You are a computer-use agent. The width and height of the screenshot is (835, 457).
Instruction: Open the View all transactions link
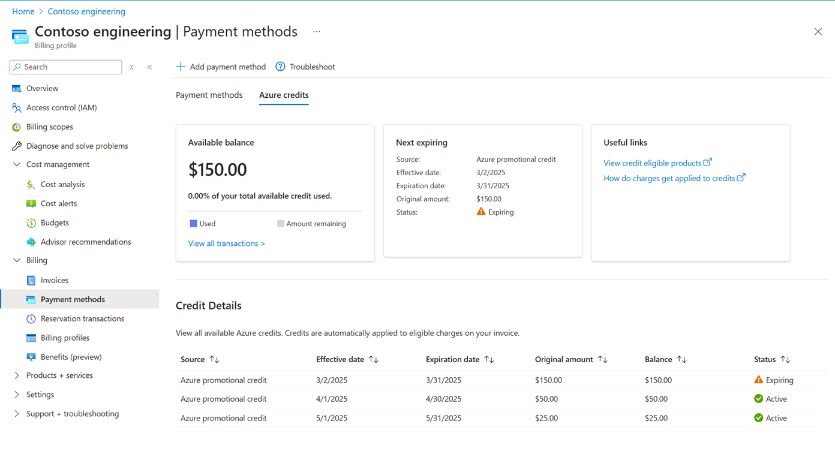point(226,243)
